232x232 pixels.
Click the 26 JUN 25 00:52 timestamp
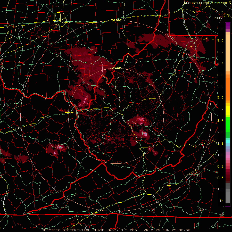(x=173, y=230)
